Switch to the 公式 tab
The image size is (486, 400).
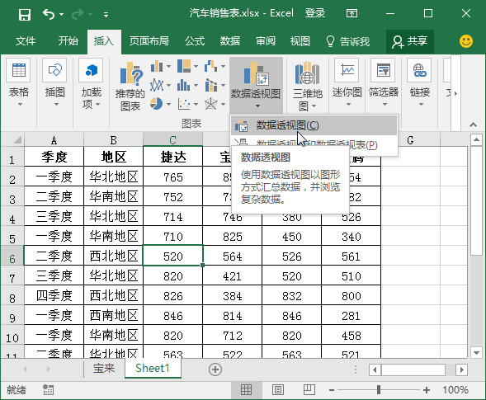(195, 41)
